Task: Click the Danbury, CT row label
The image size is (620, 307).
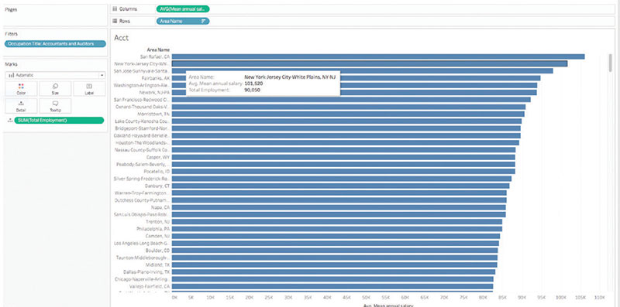Action: (x=157, y=186)
